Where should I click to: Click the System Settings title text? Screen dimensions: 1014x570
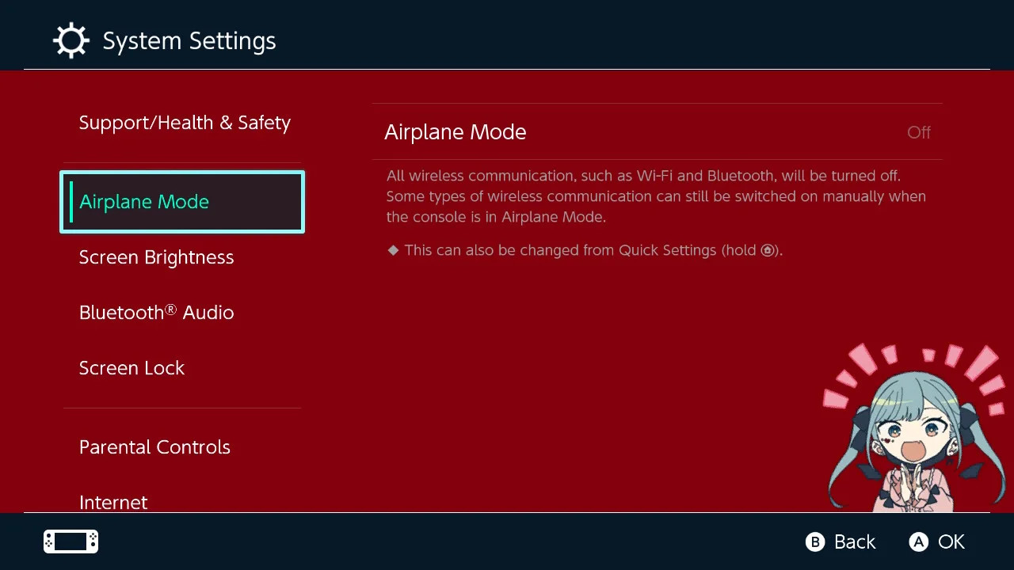coord(189,41)
